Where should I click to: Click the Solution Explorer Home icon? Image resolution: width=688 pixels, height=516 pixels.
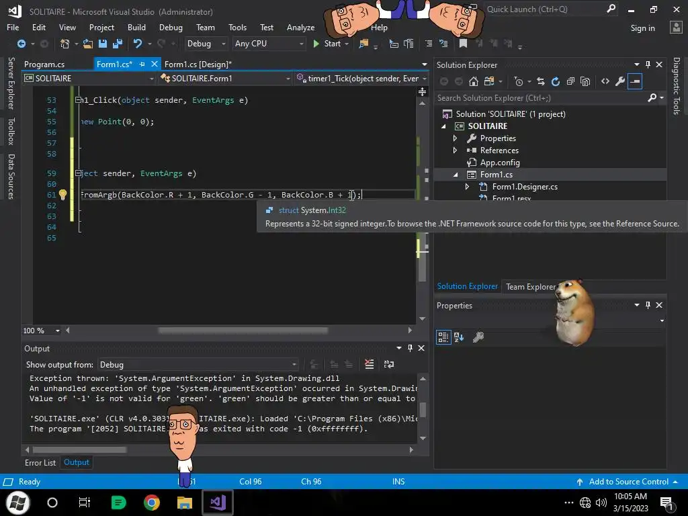pyautogui.click(x=474, y=81)
